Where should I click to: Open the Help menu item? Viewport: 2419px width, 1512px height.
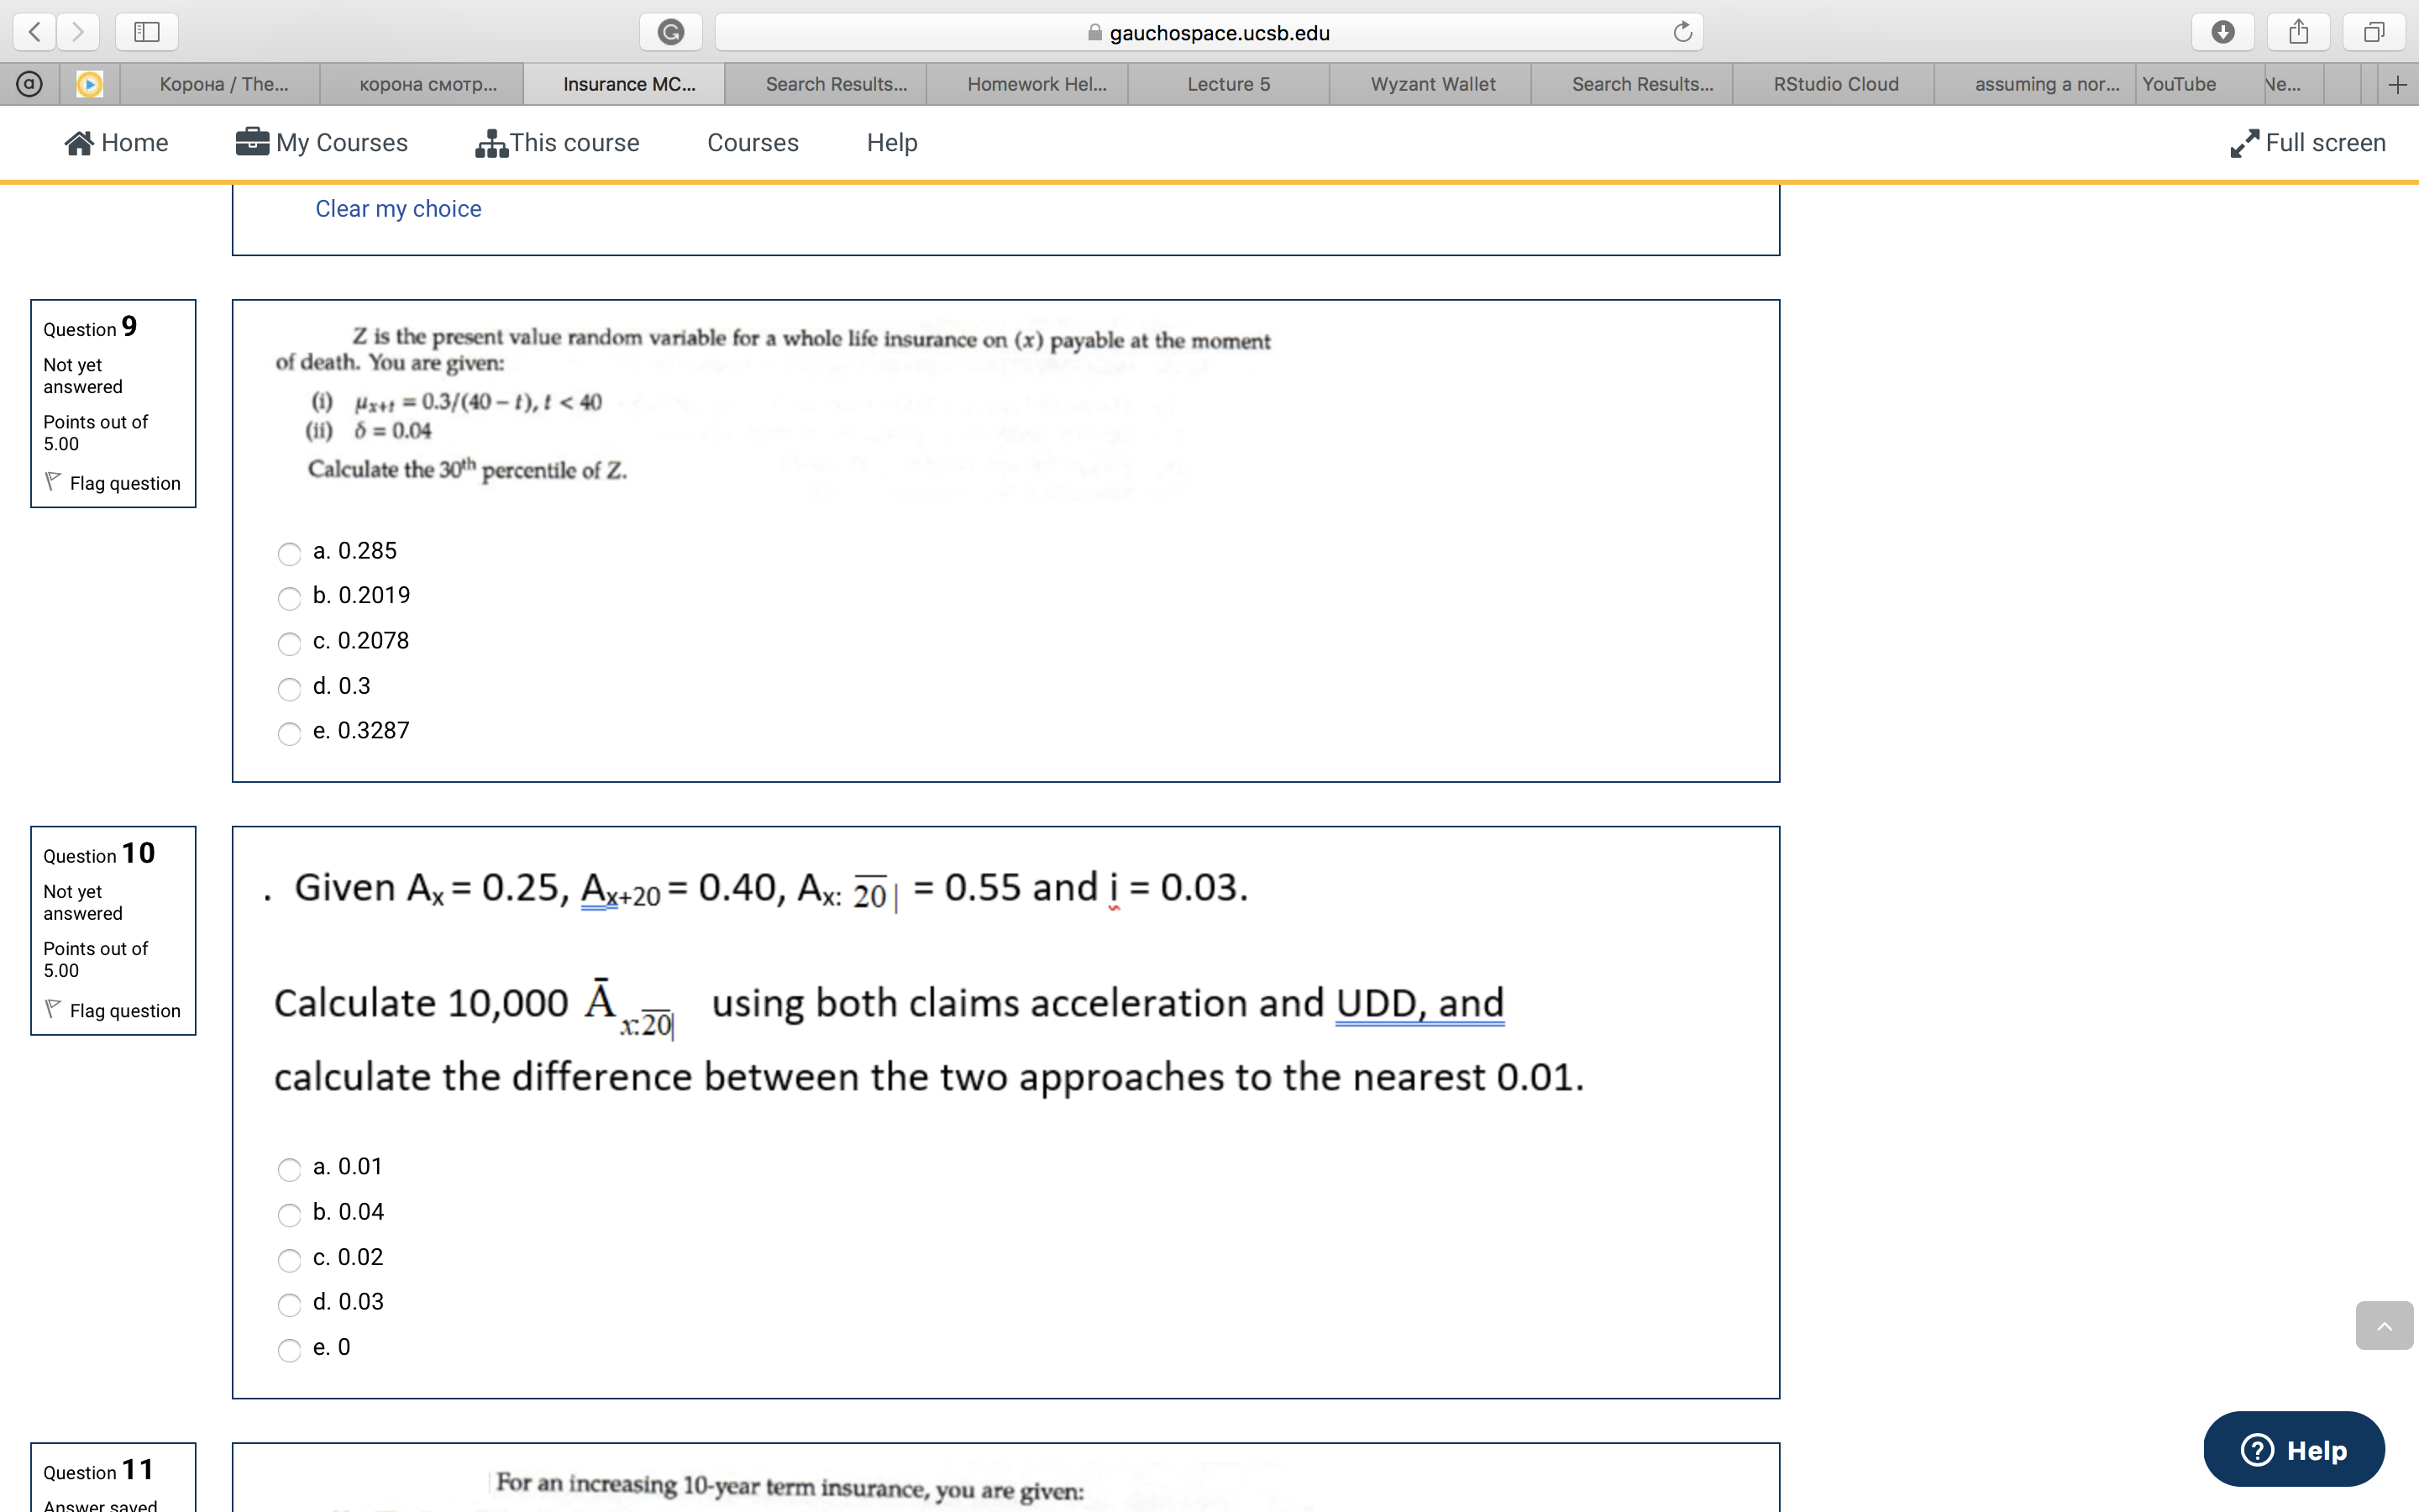(890, 142)
